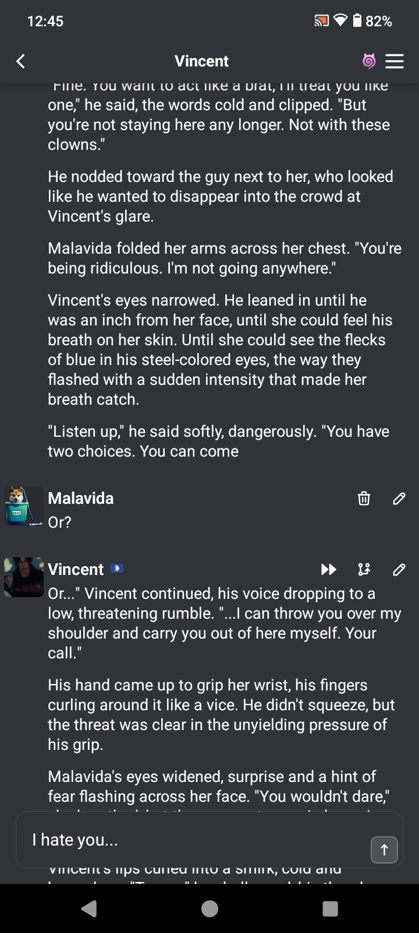Screen dimensions: 419x933
Task: Open Malavida's avatar thumbnail
Action: (x=24, y=506)
